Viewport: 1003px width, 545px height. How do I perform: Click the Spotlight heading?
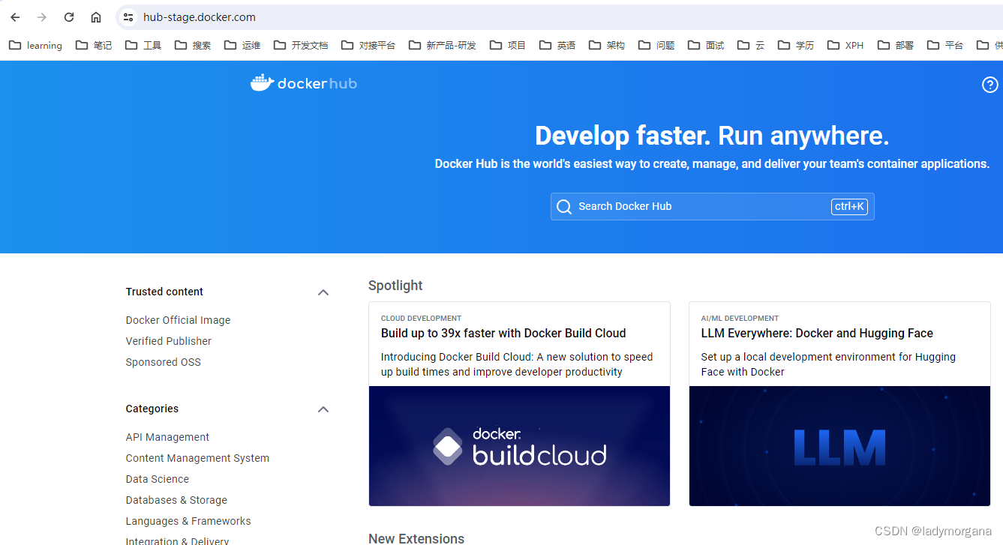click(395, 286)
